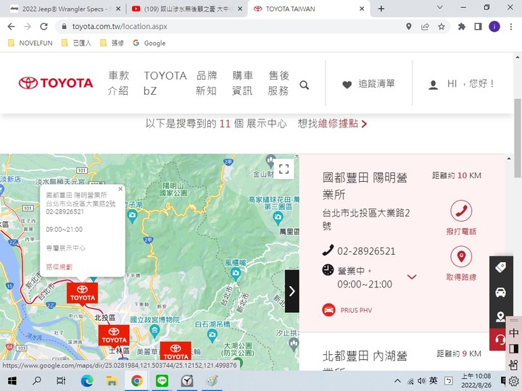Viewport: 522px width, 391px height.
Task: Bookmark this page with the star icon
Action: (442, 27)
